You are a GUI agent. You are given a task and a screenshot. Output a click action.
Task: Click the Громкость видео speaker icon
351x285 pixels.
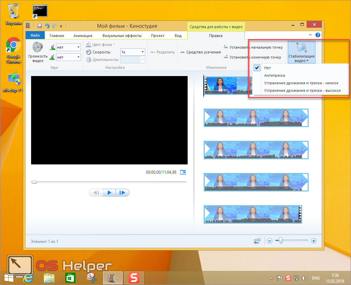[38, 48]
